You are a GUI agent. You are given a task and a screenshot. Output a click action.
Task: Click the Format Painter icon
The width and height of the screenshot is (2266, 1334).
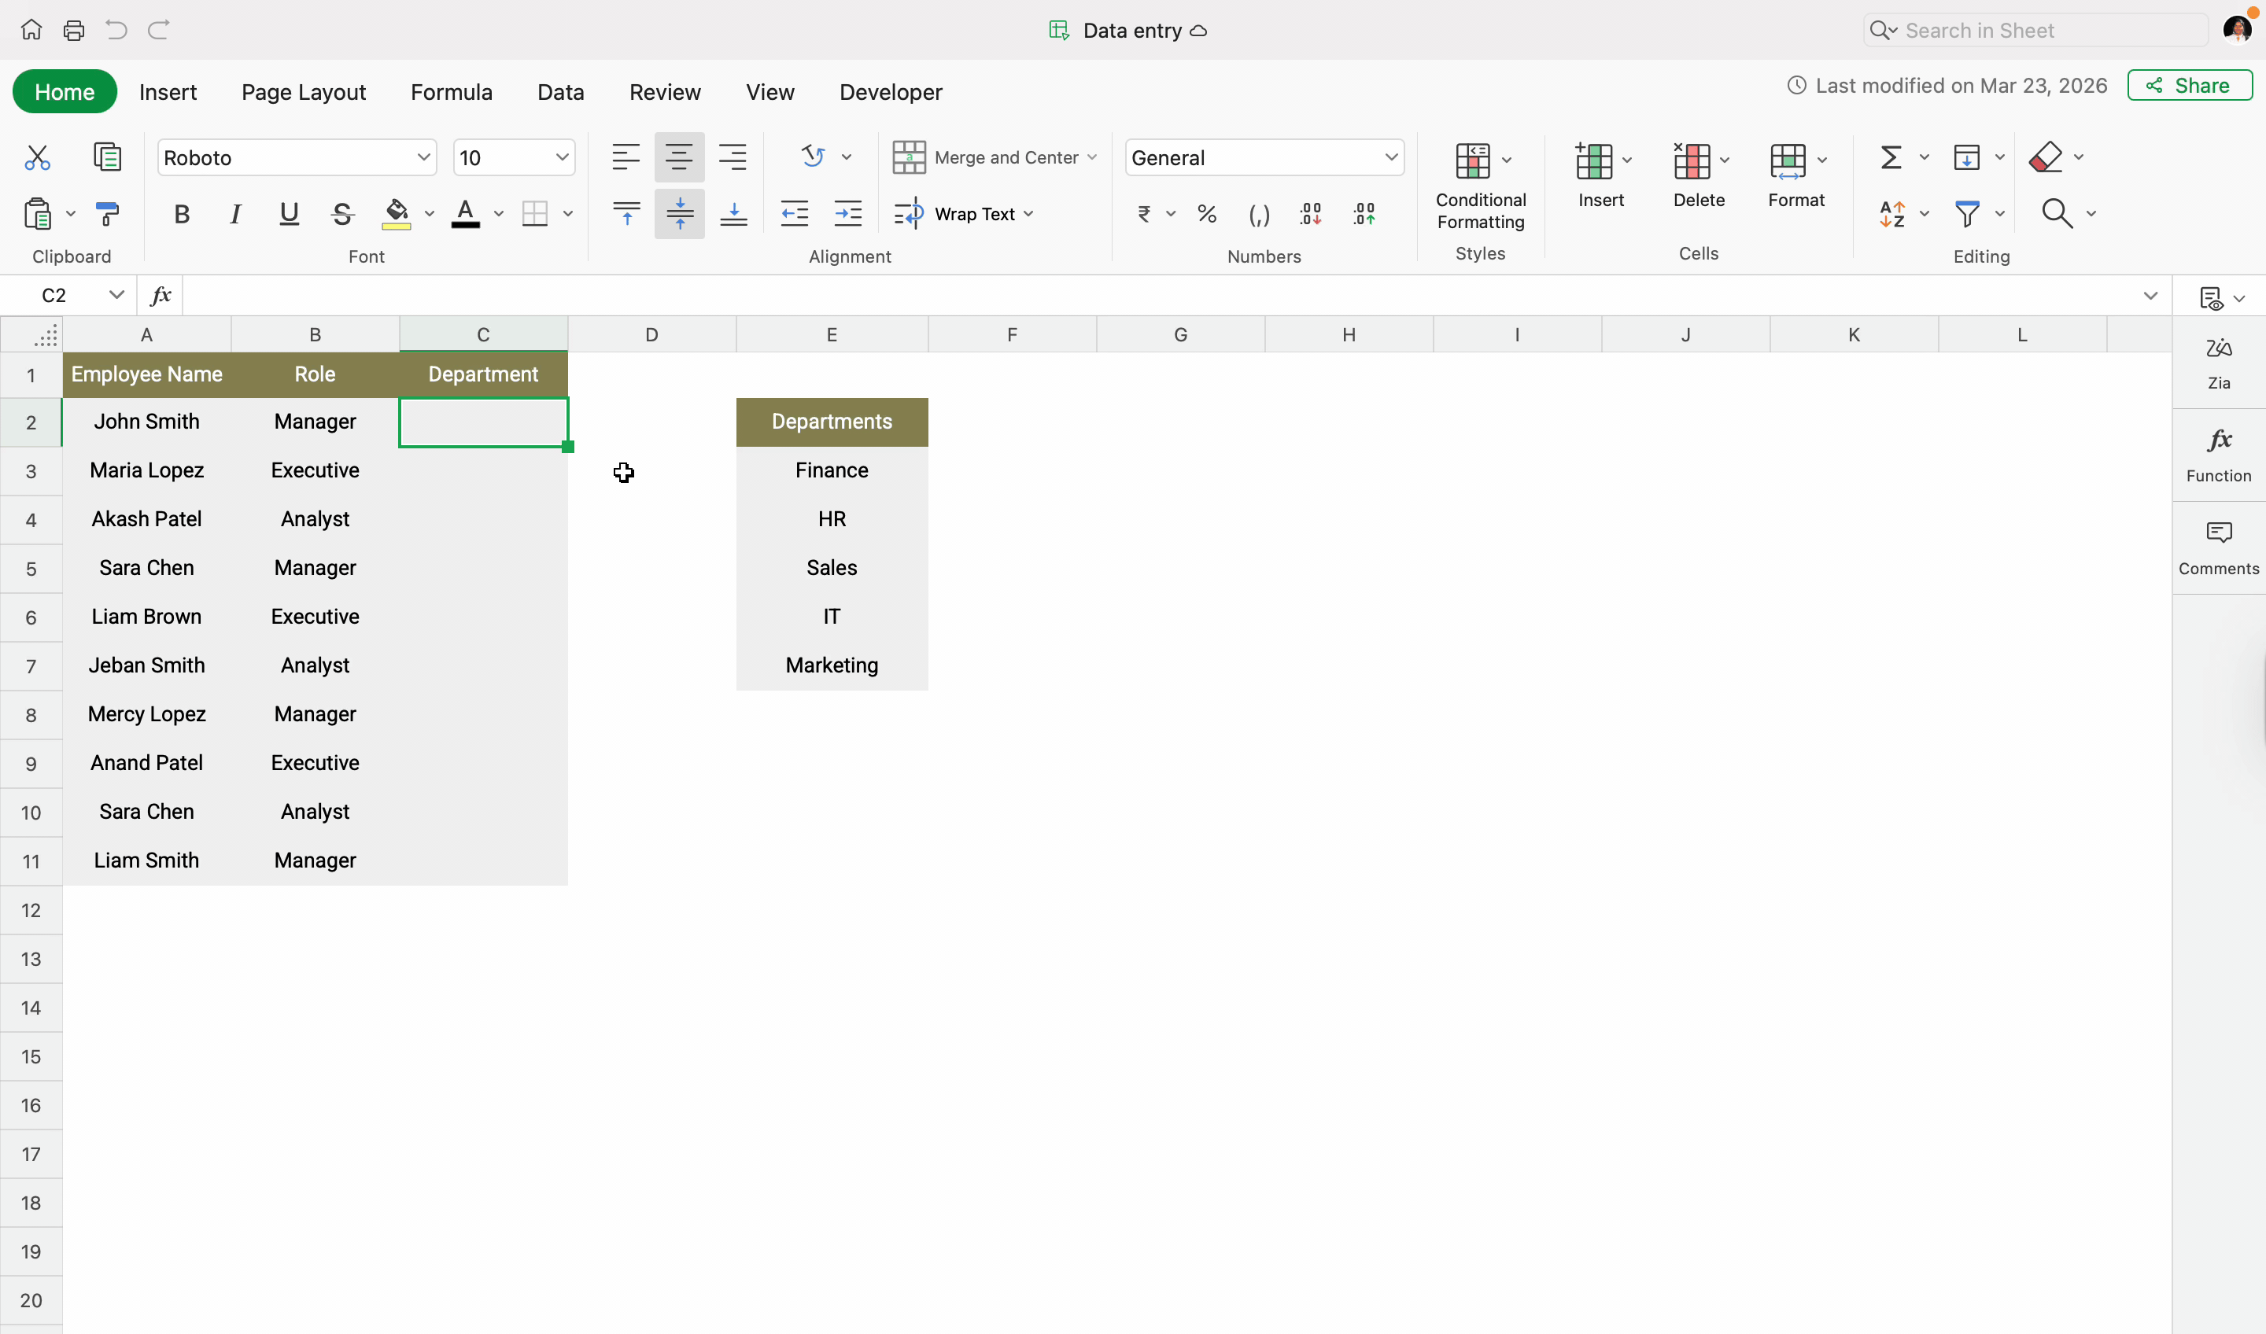click(x=107, y=214)
